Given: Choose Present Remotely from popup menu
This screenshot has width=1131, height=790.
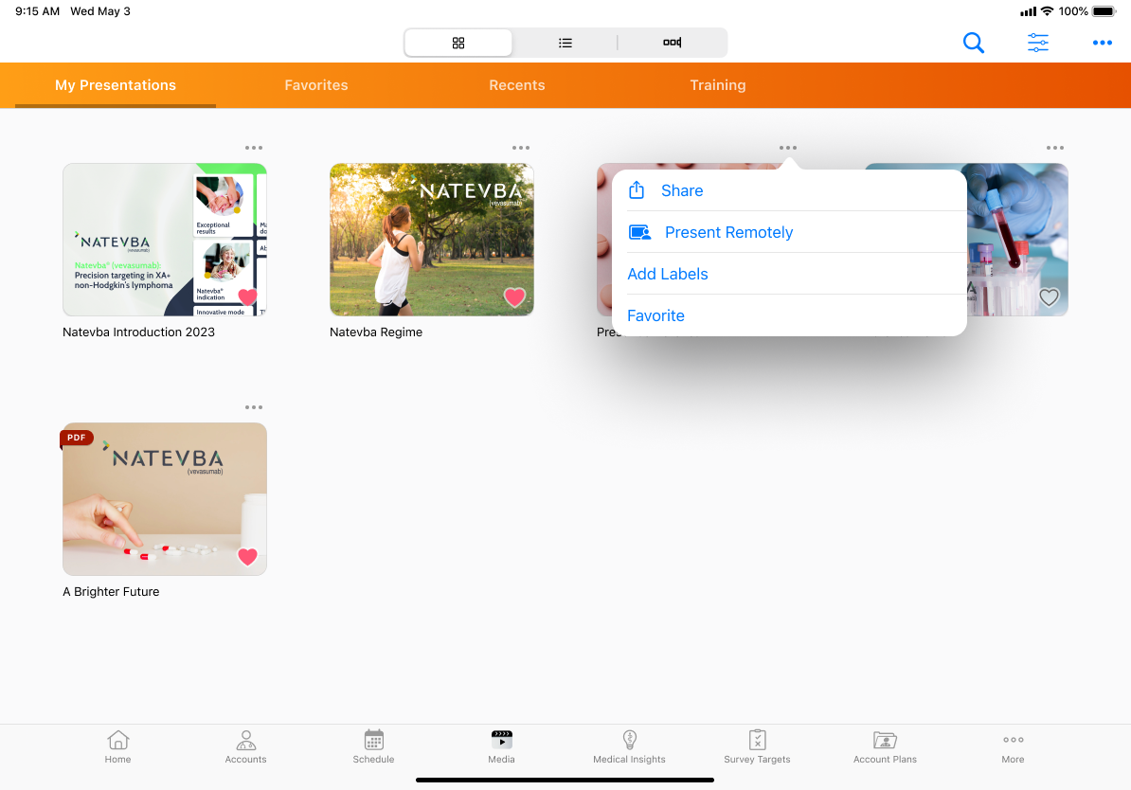Looking at the screenshot, I should coord(728,232).
